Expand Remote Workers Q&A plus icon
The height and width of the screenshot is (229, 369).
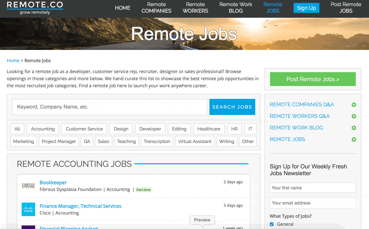click(x=354, y=116)
